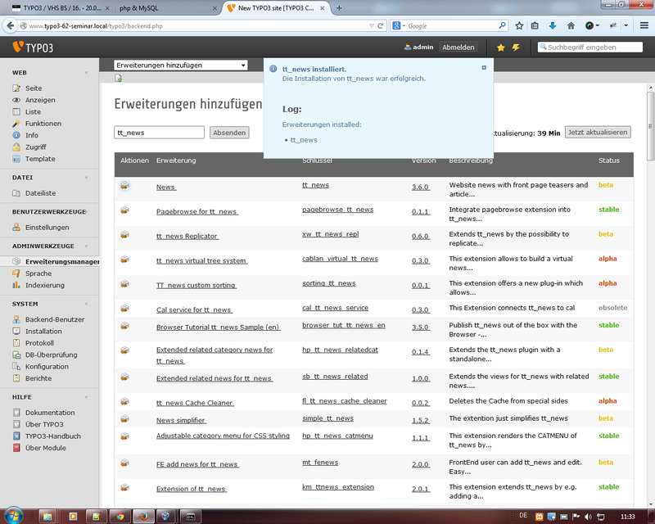Open the Liste module
Image resolution: width=655 pixels, height=524 pixels.
coord(33,111)
